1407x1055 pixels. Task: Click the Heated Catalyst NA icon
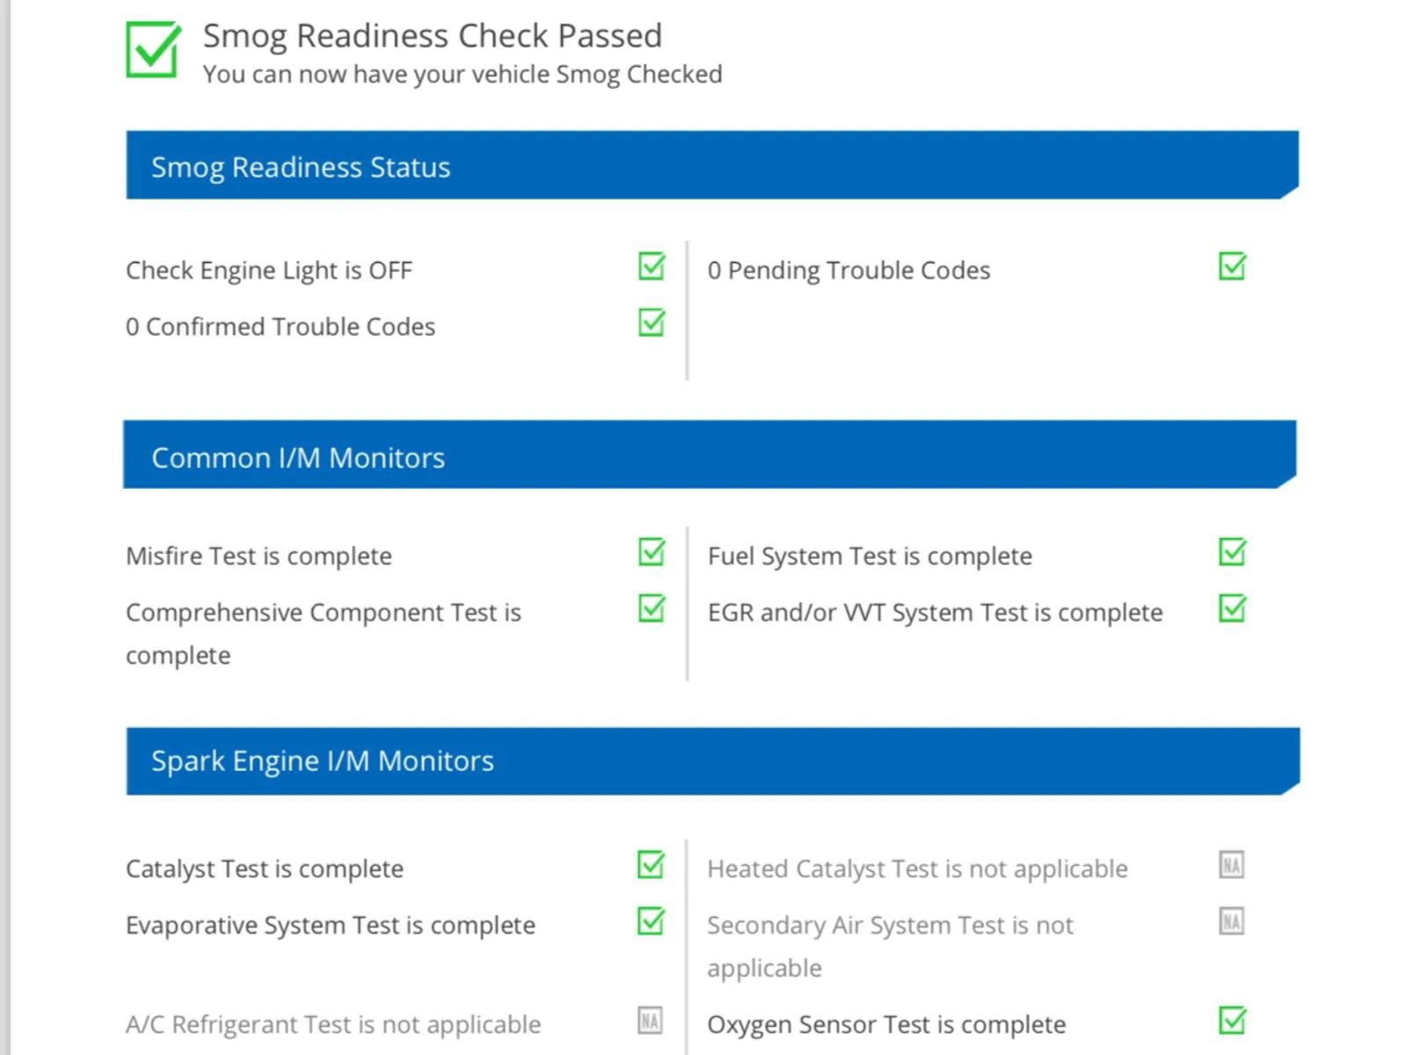pyautogui.click(x=1231, y=865)
